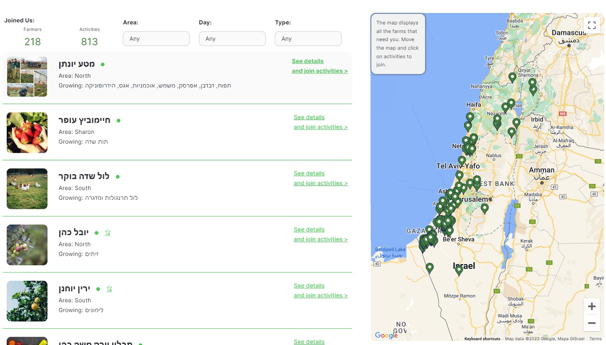Open the olives thumbnail of יובל כהן
Screen dimensions: 606x345
click(27, 245)
